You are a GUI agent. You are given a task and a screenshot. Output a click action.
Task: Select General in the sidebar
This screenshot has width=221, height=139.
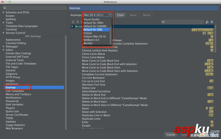(x=10, y=70)
